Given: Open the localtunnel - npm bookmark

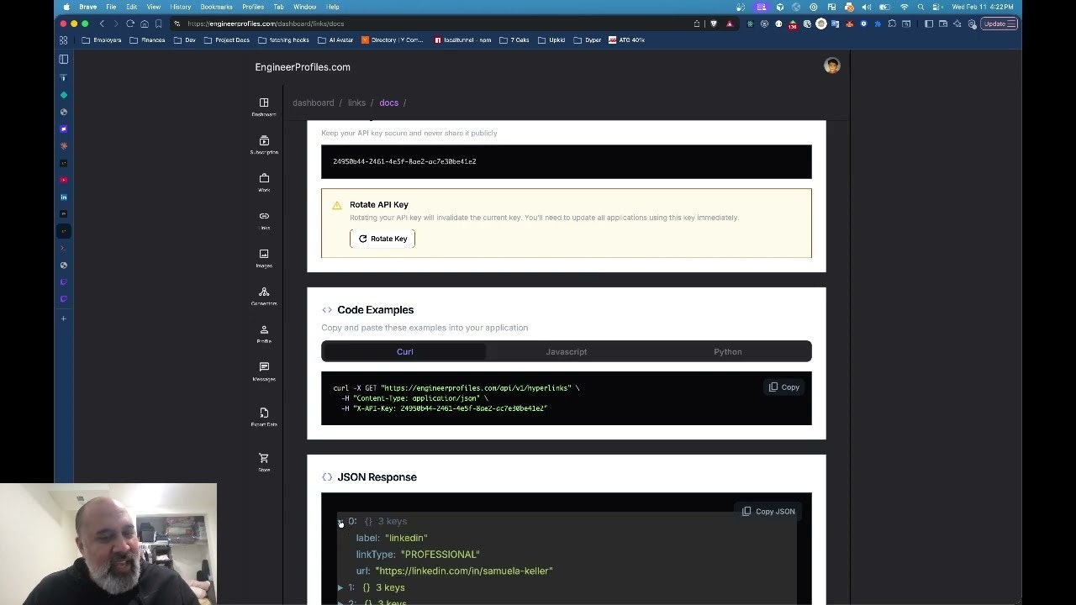Looking at the screenshot, I should tap(462, 39).
